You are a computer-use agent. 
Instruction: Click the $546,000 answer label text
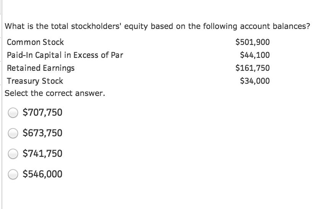42,174
